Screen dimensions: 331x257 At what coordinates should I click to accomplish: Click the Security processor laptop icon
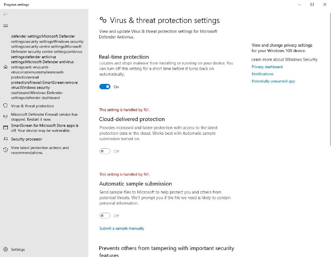click(6, 139)
